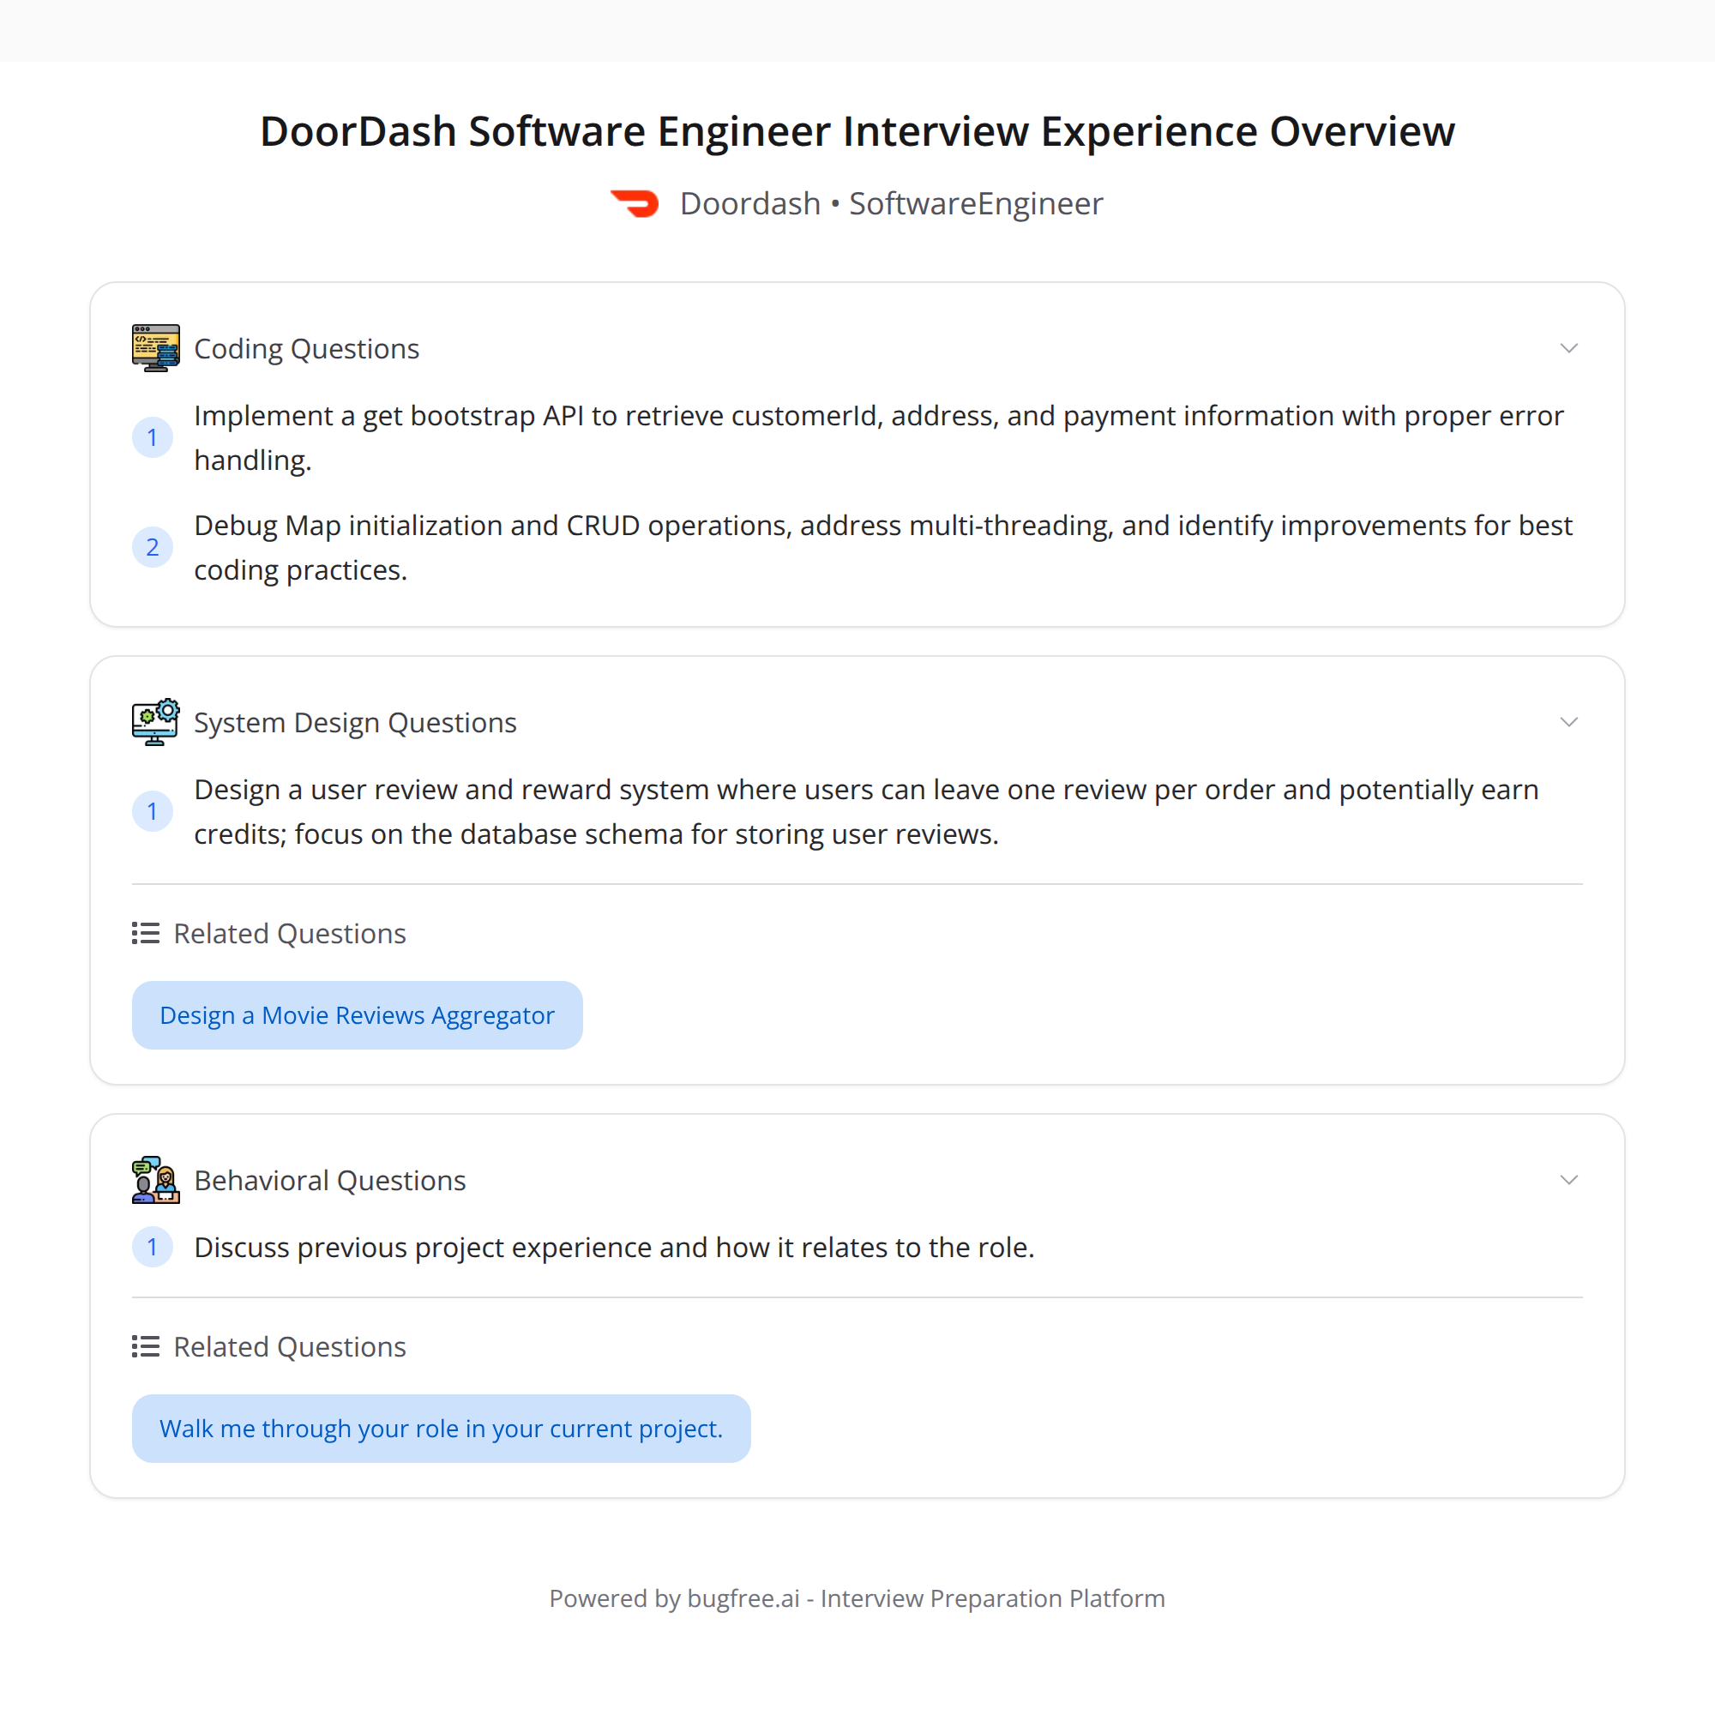
Task: Click list icon beside Related Questions under Behavioral
Action: 146,1346
